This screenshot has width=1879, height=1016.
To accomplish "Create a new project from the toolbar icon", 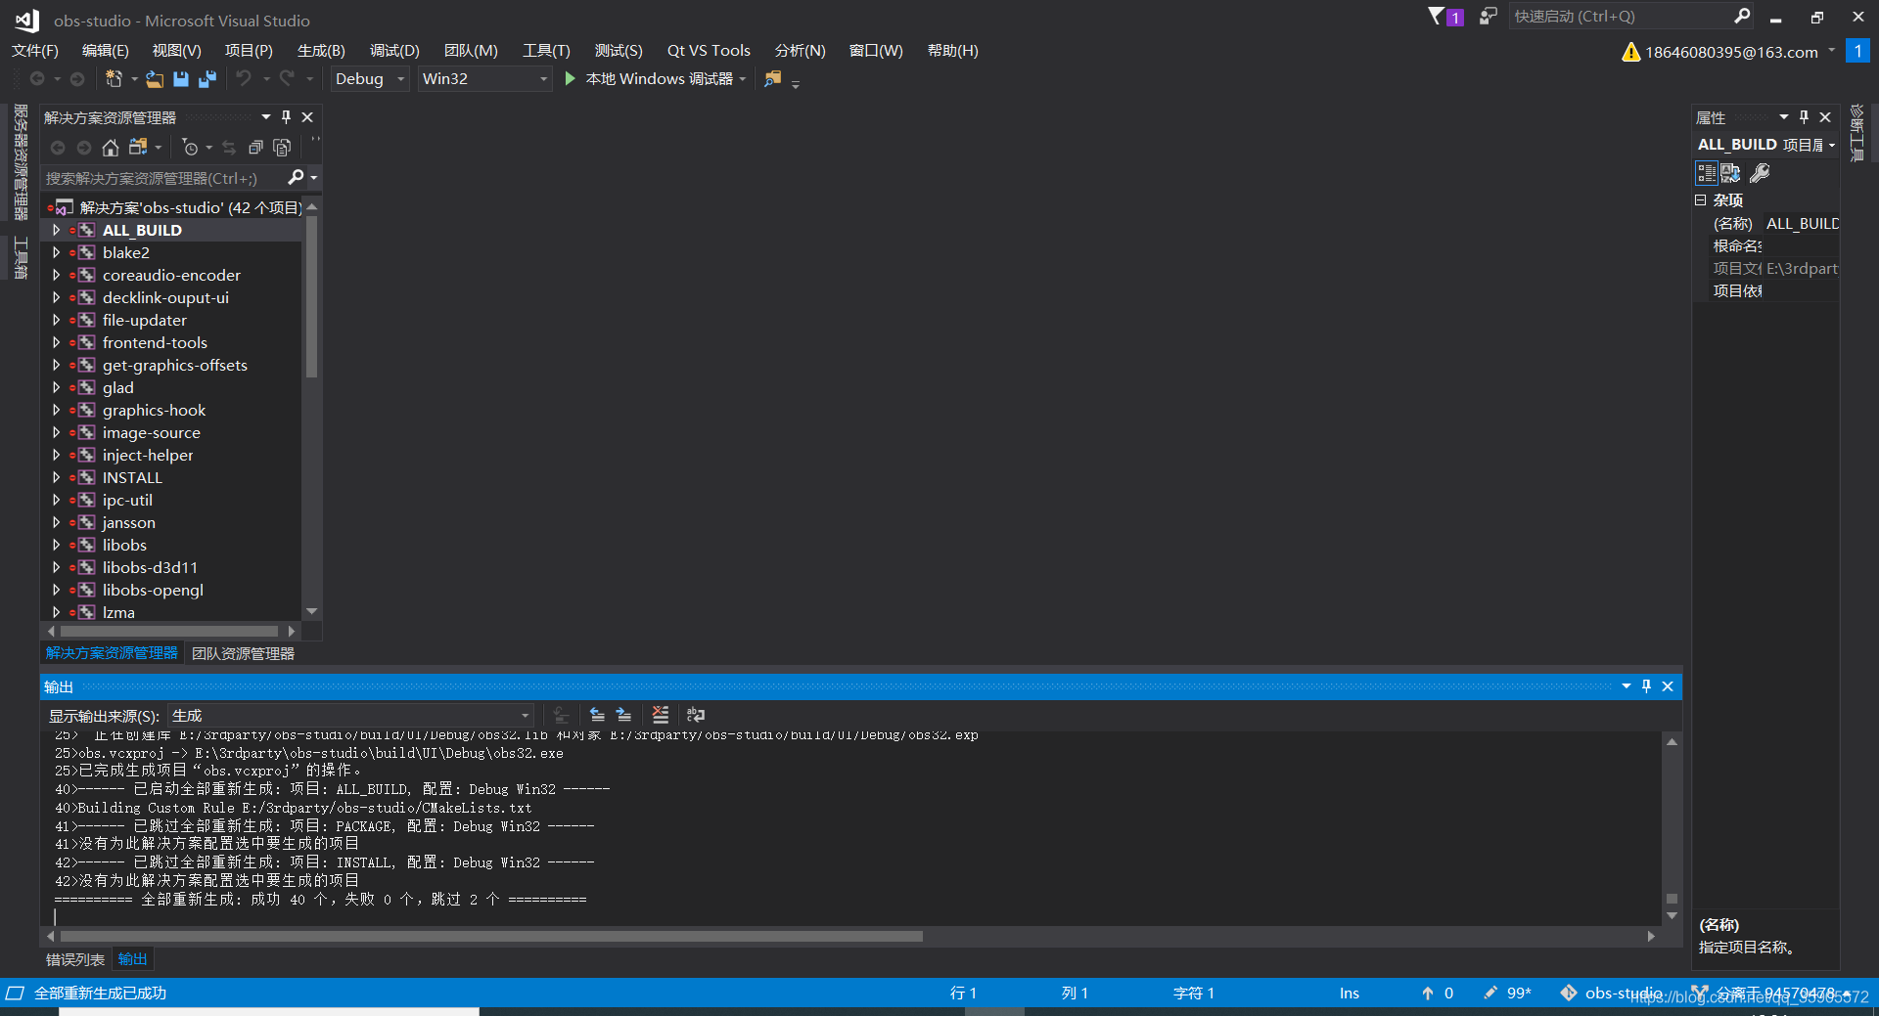I will pos(114,79).
